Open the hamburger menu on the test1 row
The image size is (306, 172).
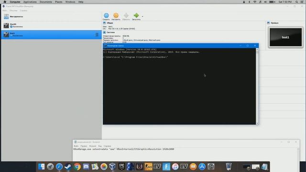[97, 35]
